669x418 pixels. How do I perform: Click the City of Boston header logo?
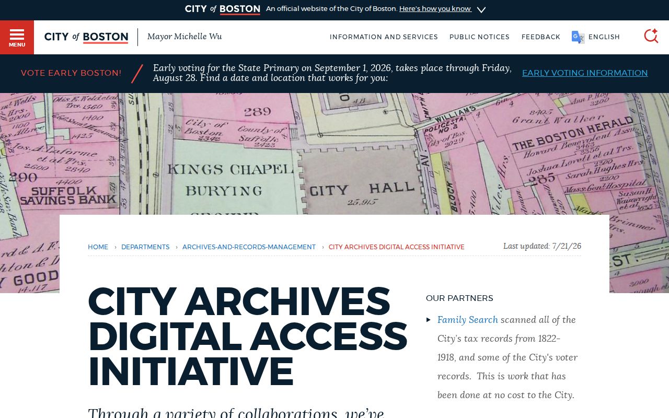coord(86,37)
